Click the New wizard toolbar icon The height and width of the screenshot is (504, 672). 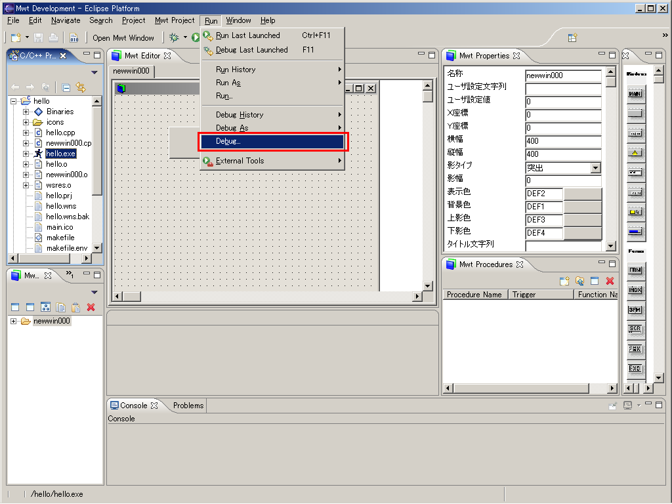16,37
